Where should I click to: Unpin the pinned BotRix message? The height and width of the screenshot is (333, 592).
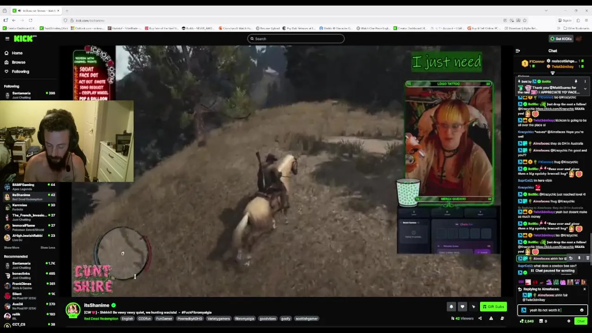[576, 81]
